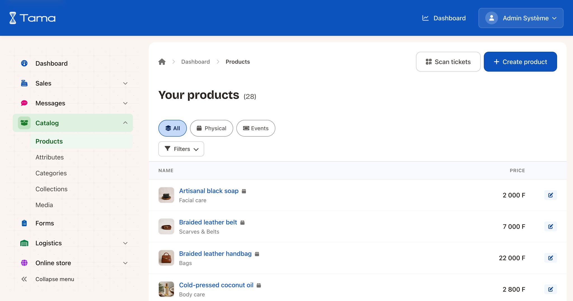Click the home icon in the breadcrumb
This screenshot has width=573, height=301.
(x=162, y=62)
